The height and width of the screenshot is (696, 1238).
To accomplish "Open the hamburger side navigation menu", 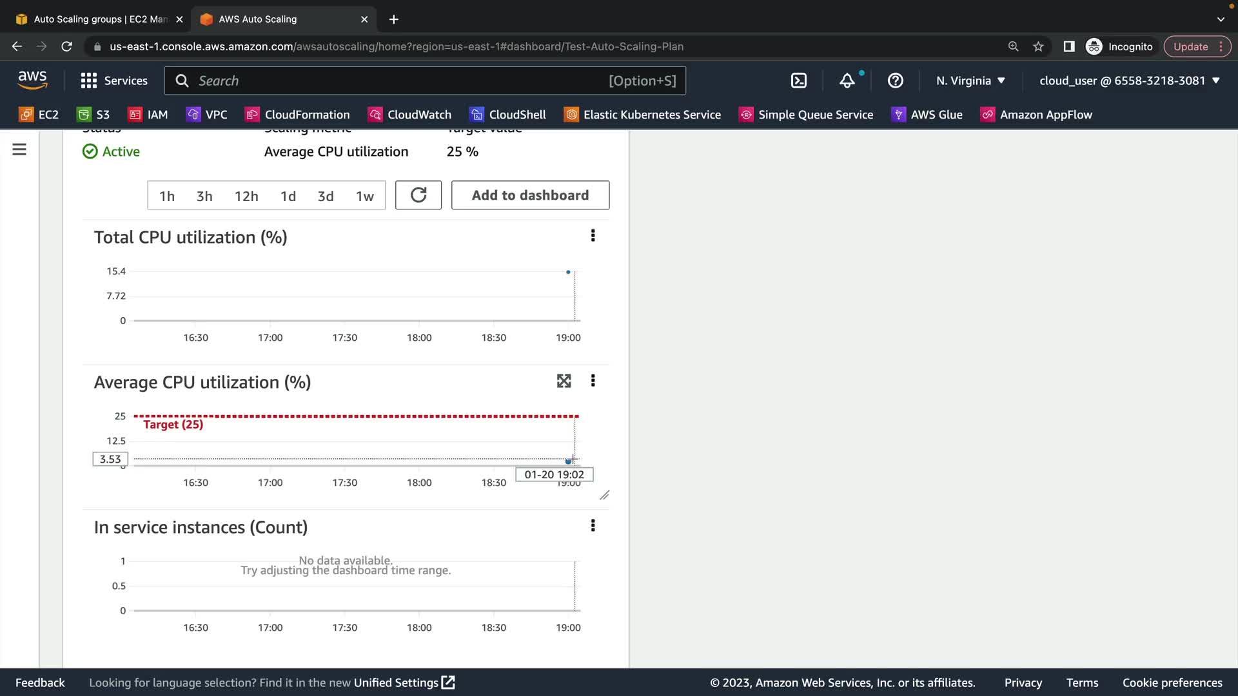I will click(x=19, y=150).
